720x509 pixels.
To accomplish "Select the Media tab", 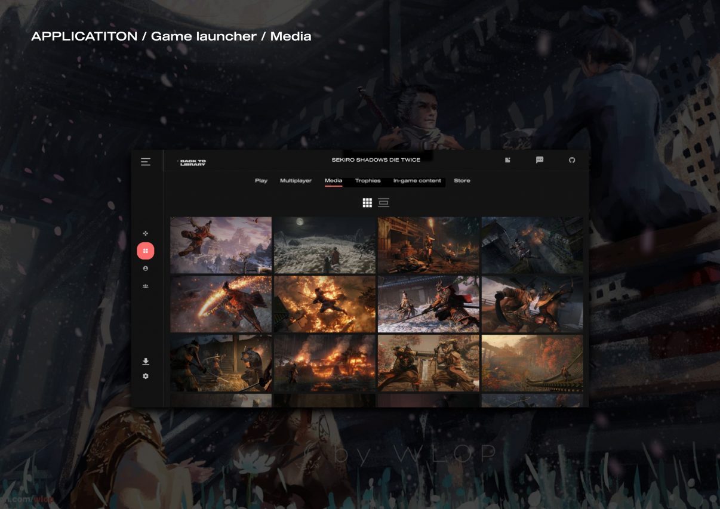I will tap(334, 181).
